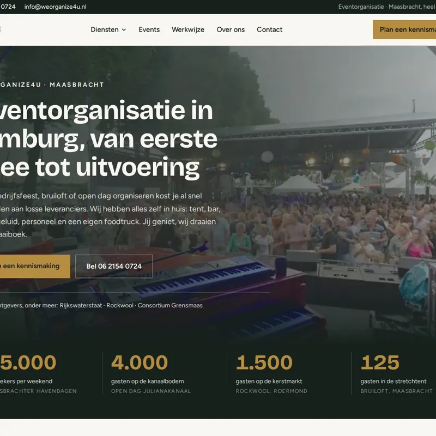Click the main hero heading
Image resolution: width=436 pixels, height=436 pixels.
coord(108,139)
